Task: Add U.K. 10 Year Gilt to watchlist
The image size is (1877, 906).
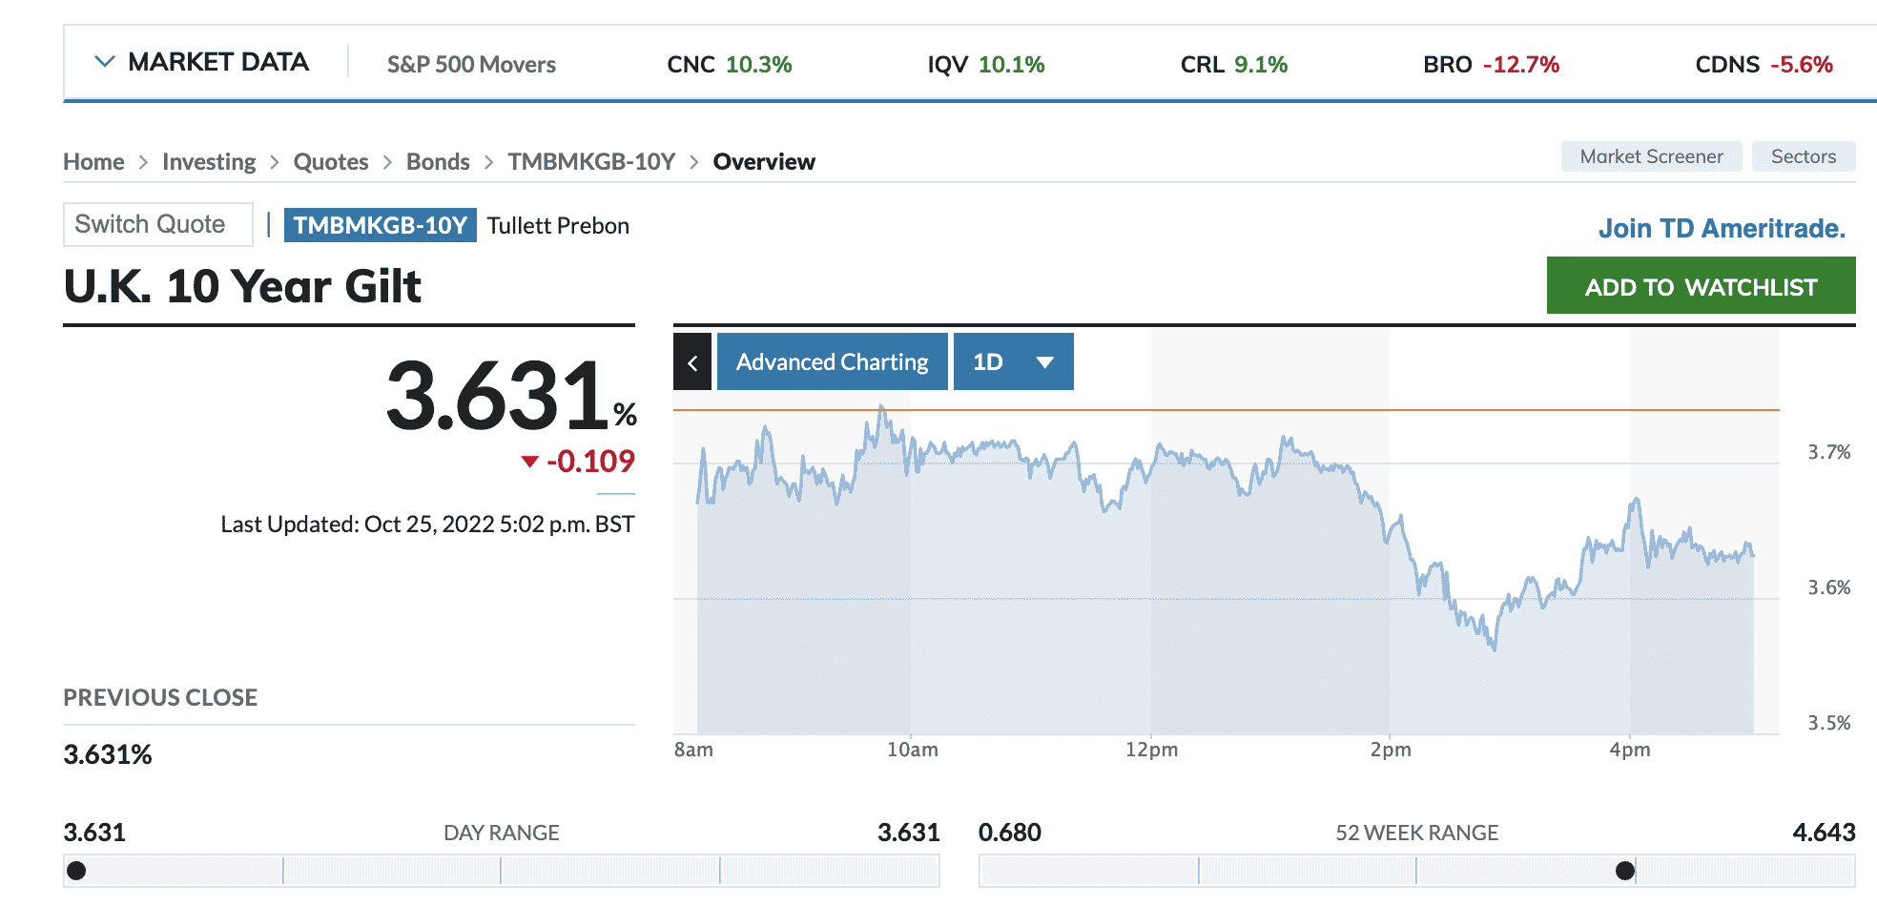Action: [x=1701, y=286]
